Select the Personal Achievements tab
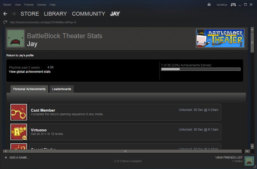This screenshot has width=257, height=169. coord(29,89)
